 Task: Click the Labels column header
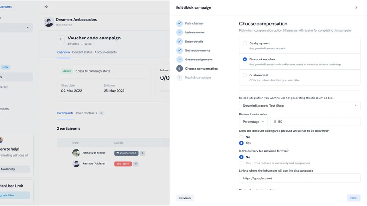click(119, 143)
